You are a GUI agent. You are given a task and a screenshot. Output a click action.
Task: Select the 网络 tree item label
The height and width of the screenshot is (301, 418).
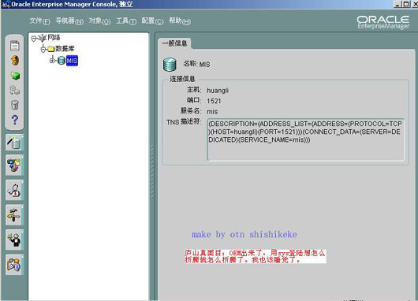(x=54, y=38)
